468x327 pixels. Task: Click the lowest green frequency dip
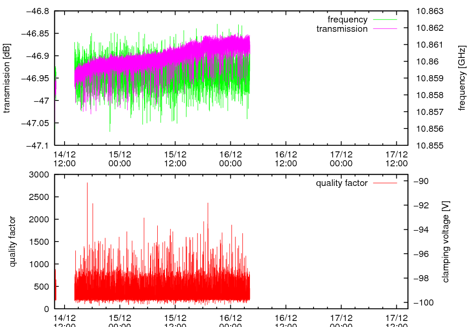pyautogui.click(x=110, y=130)
